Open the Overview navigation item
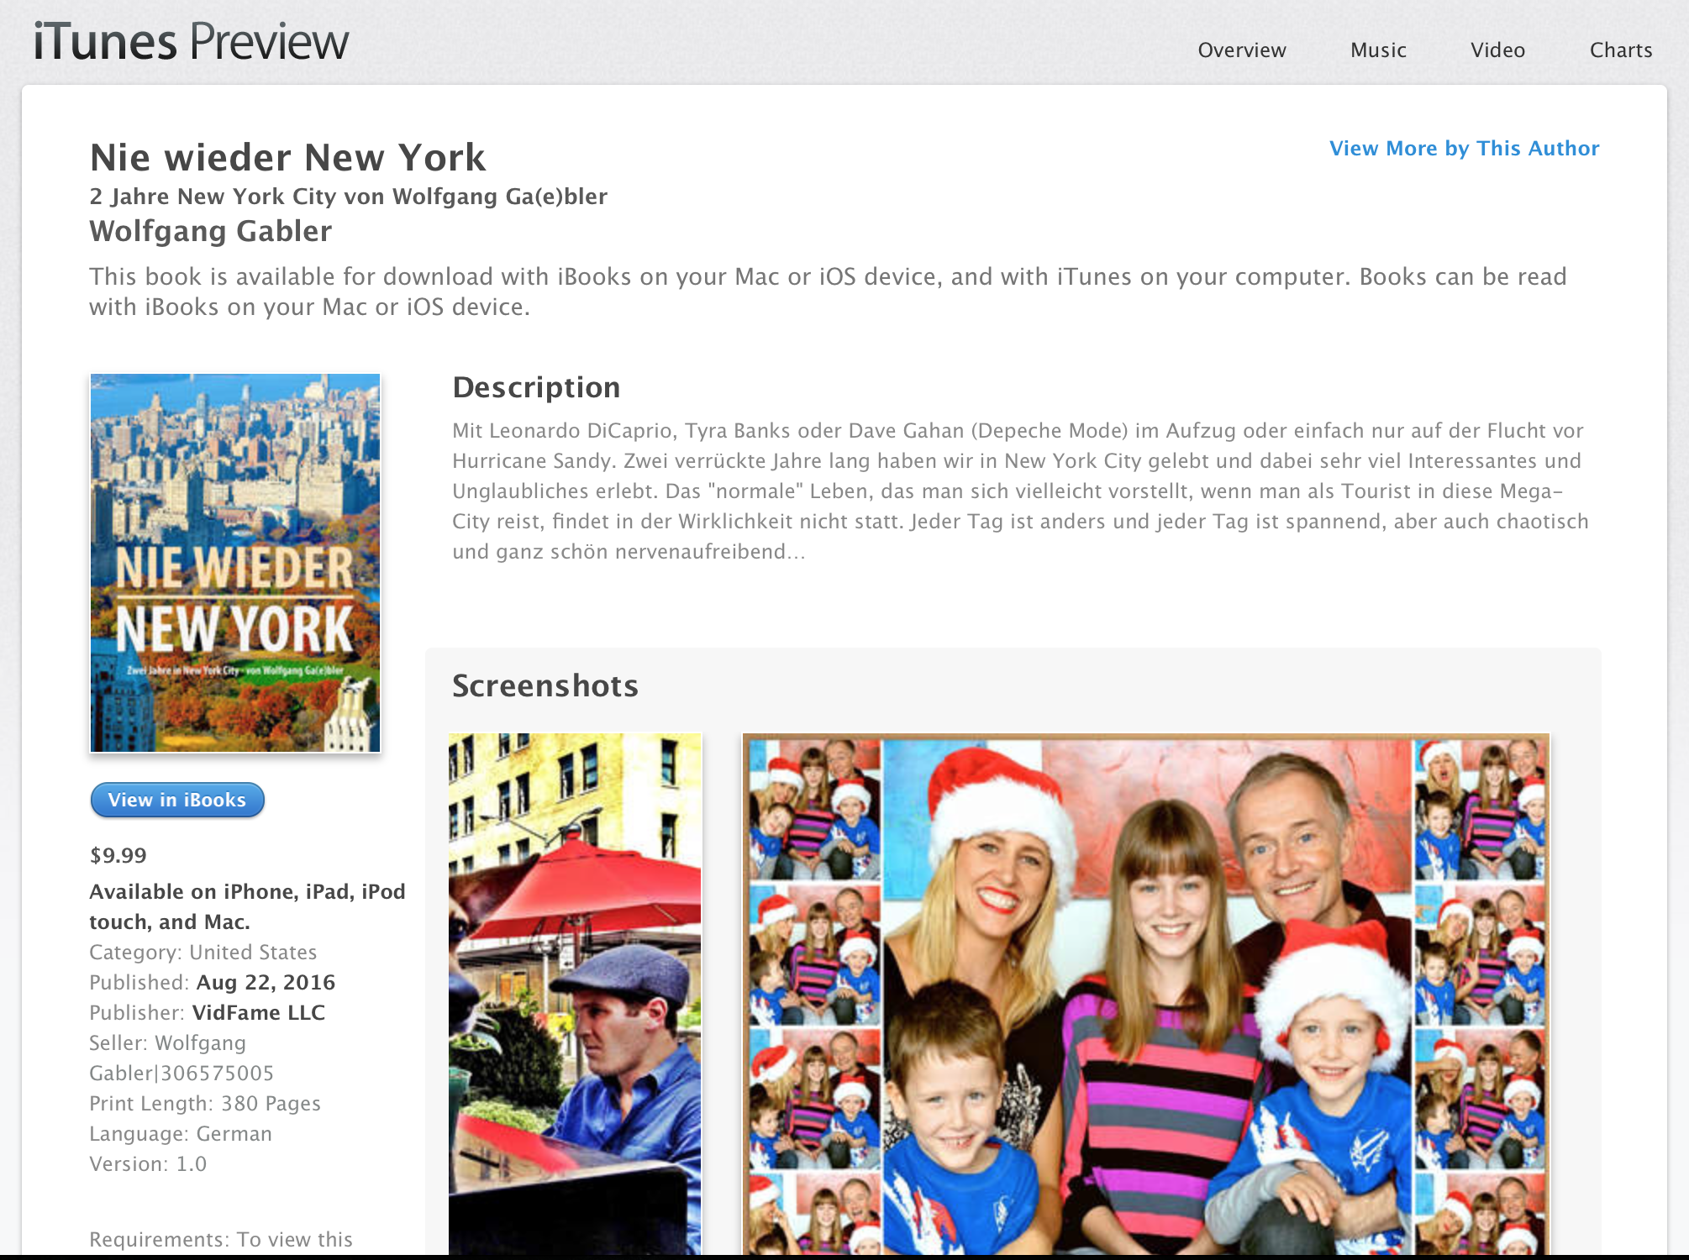Image resolution: width=1689 pixels, height=1260 pixels. (x=1241, y=50)
